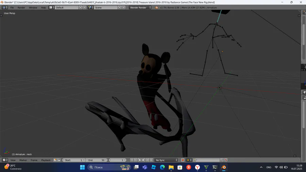Toggle the preview range clock icon
The image size is (306, 172).
point(55,160)
